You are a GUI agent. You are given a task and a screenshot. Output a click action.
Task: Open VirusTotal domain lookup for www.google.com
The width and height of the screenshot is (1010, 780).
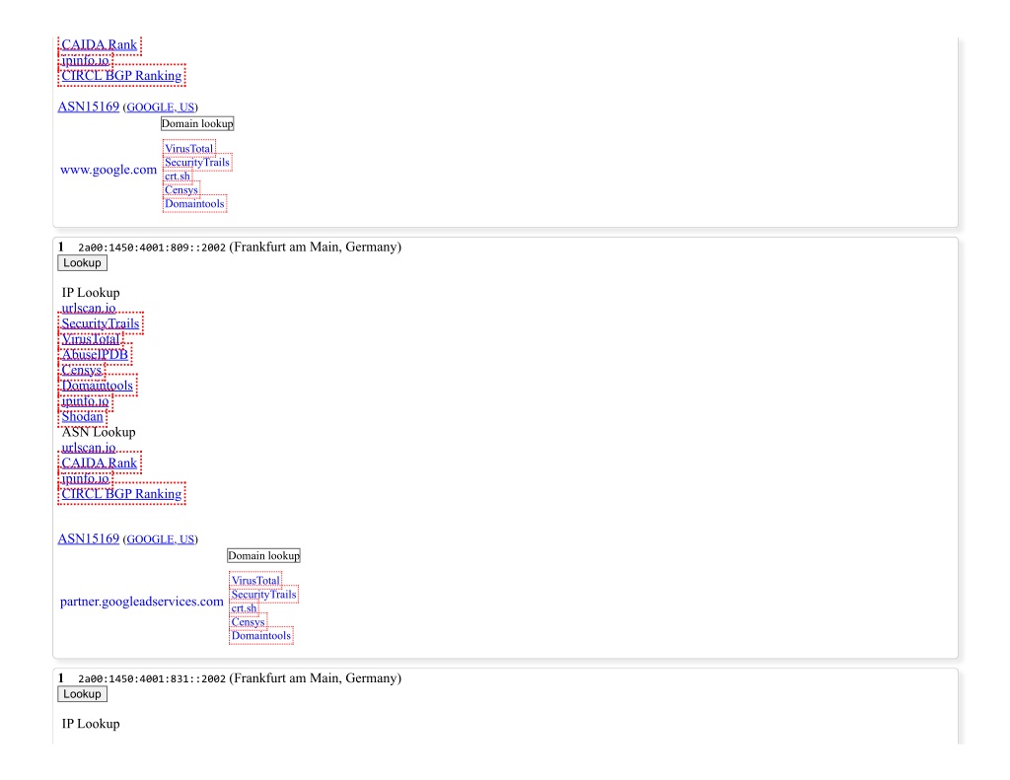coord(188,148)
